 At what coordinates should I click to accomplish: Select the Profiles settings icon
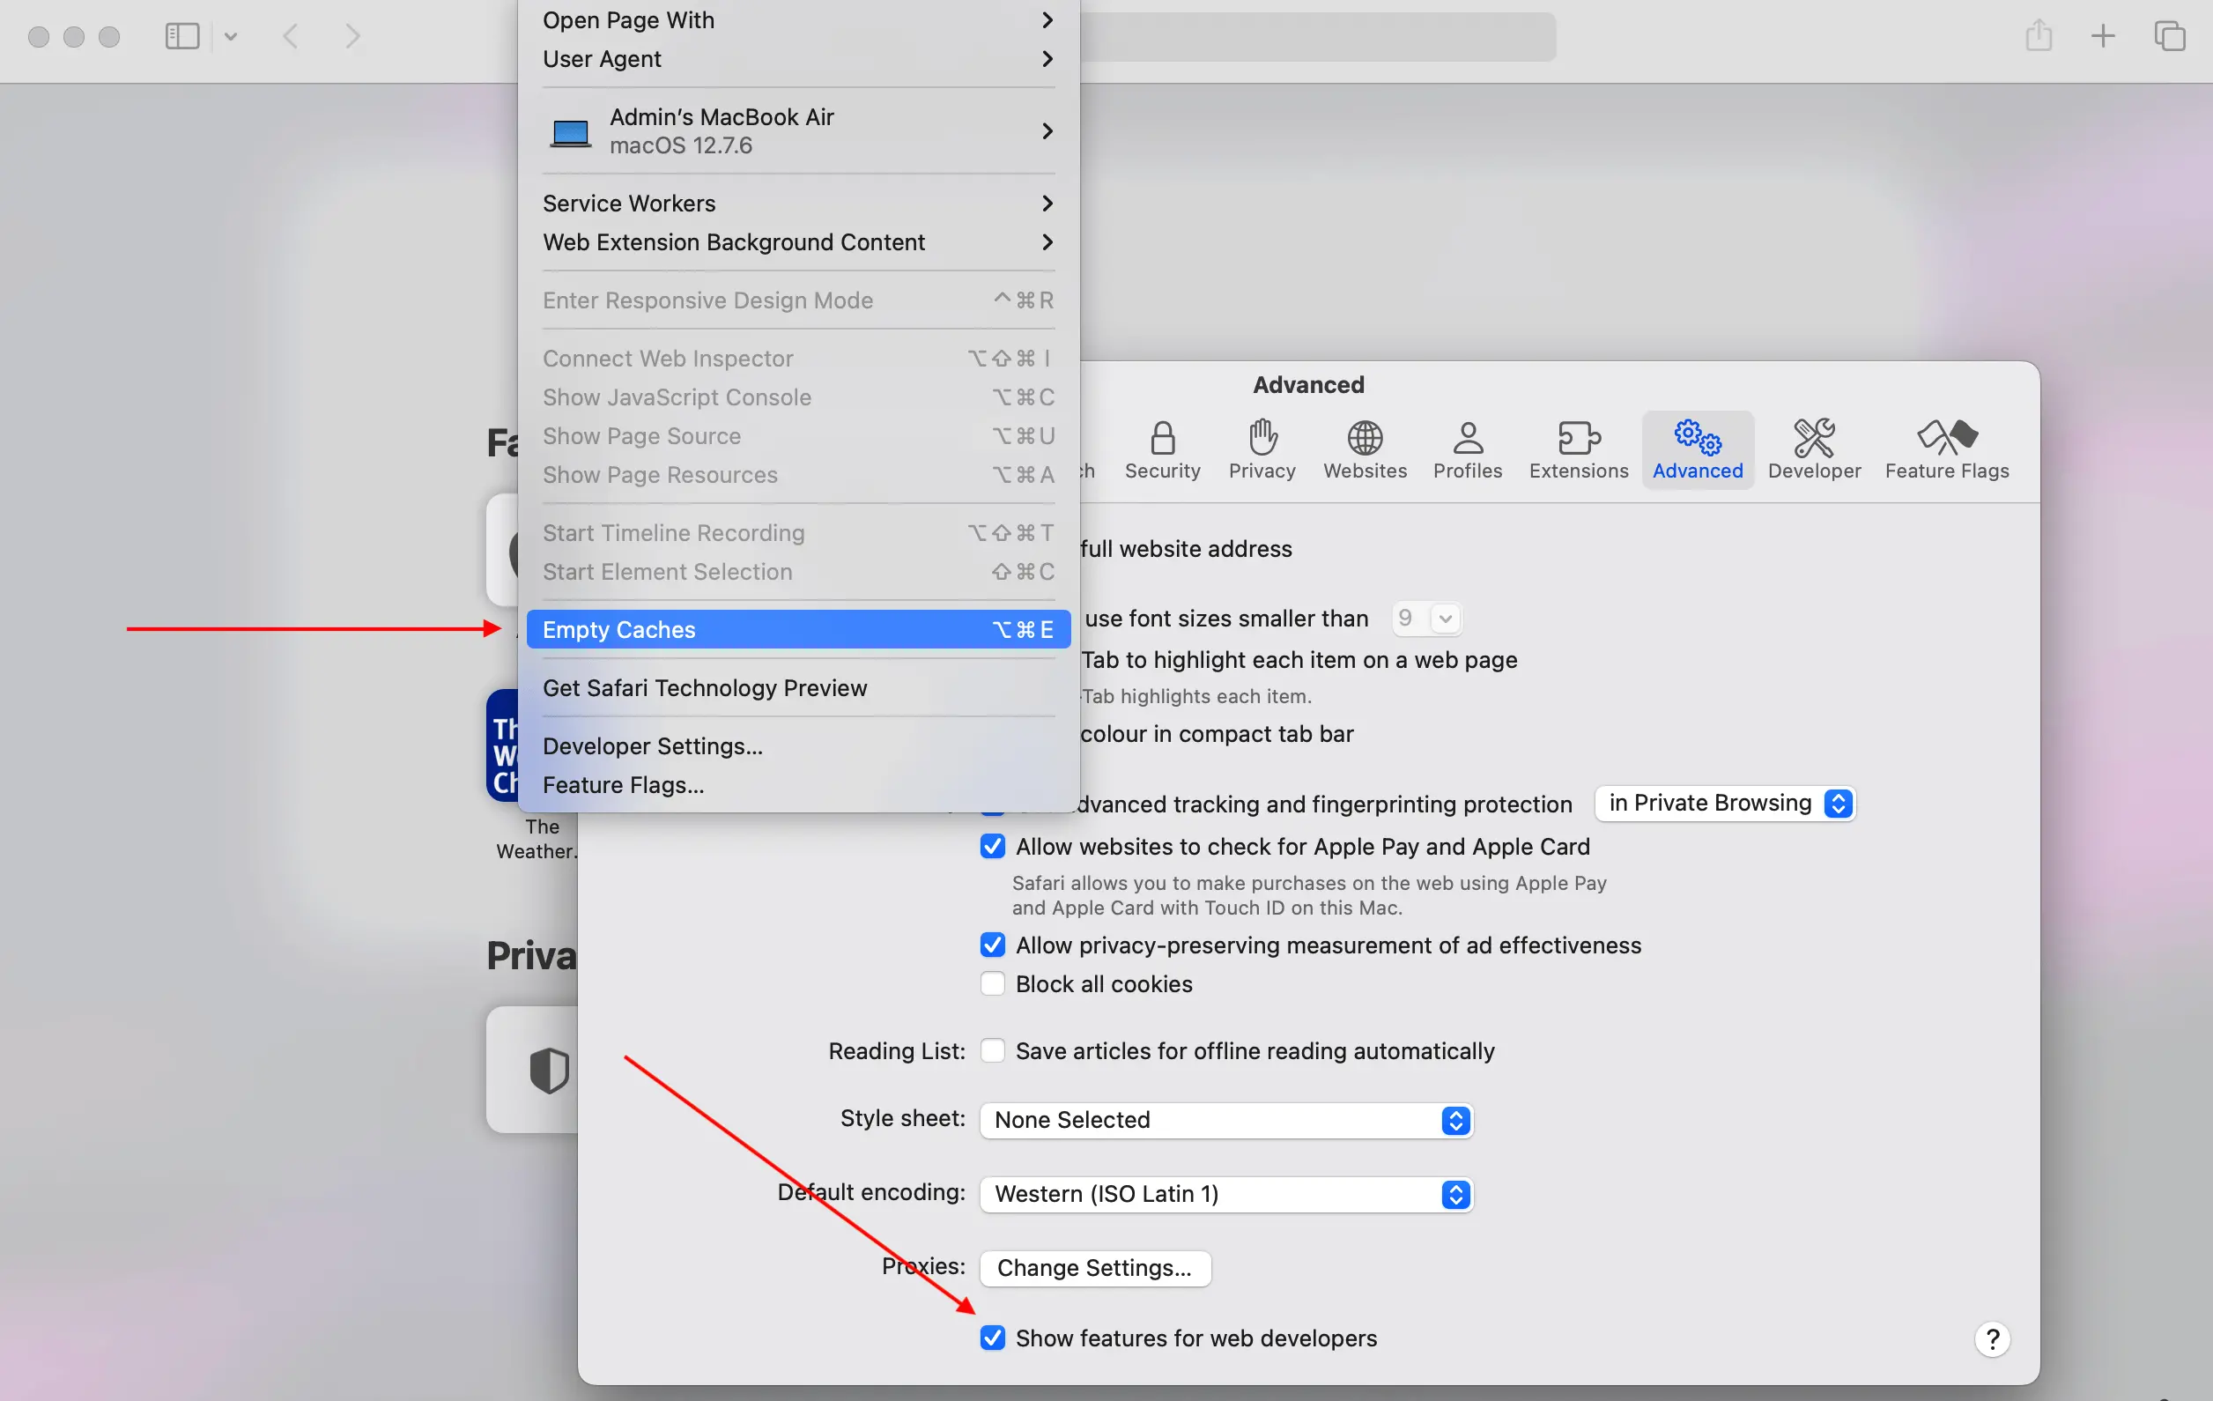pyautogui.click(x=1467, y=450)
